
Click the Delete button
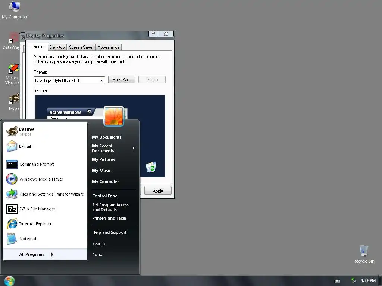[x=152, y=80]
